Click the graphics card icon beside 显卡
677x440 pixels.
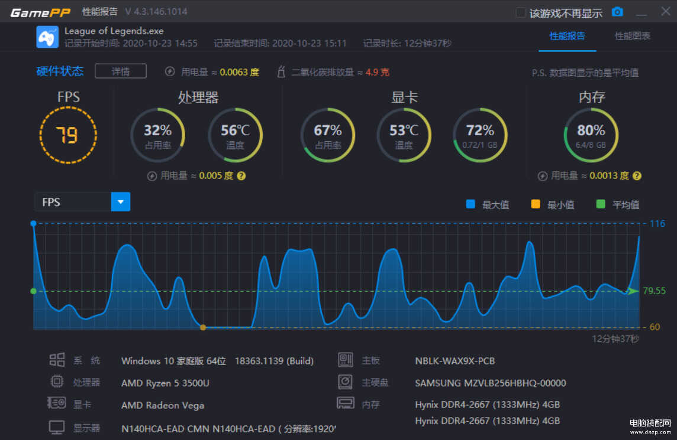tap(57, 403)
